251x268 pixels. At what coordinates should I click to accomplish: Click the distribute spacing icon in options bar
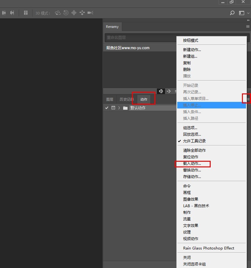tap(26, 13)
